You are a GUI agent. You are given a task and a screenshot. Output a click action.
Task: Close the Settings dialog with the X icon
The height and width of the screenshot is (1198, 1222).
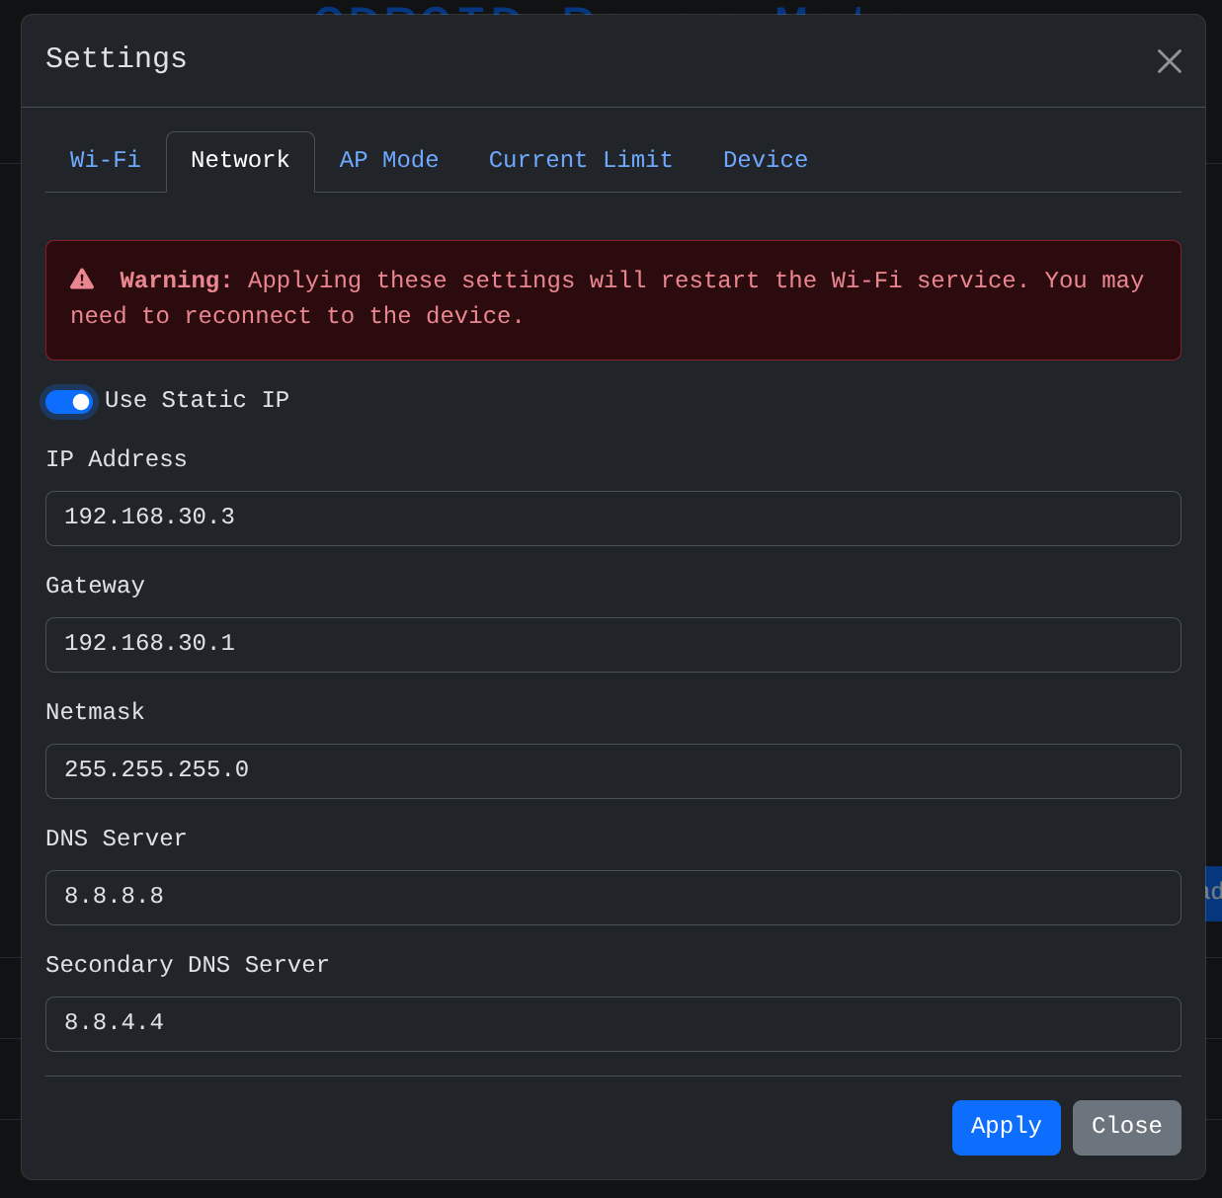[1169, 61]
